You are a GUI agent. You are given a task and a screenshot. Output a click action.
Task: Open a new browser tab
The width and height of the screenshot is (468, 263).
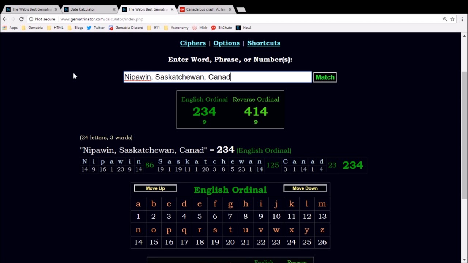tap(241, 9)
